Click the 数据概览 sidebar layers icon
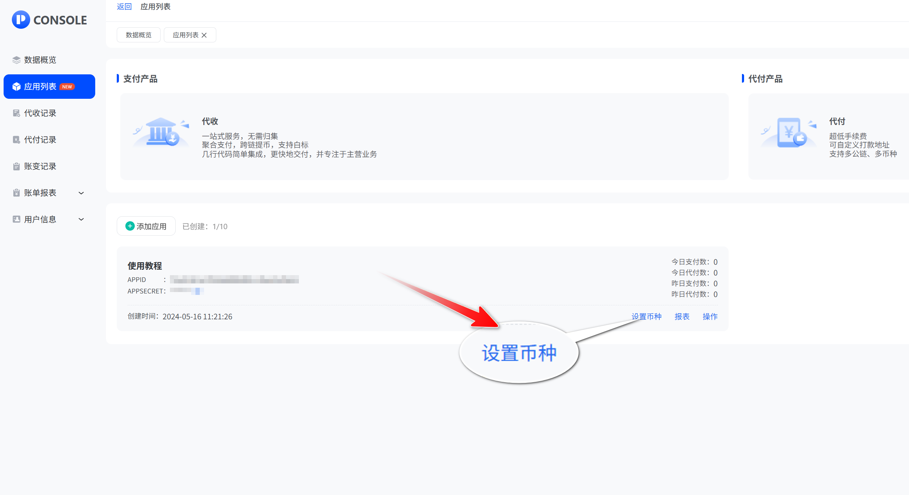Screen dimensions: 909x495 16,60
